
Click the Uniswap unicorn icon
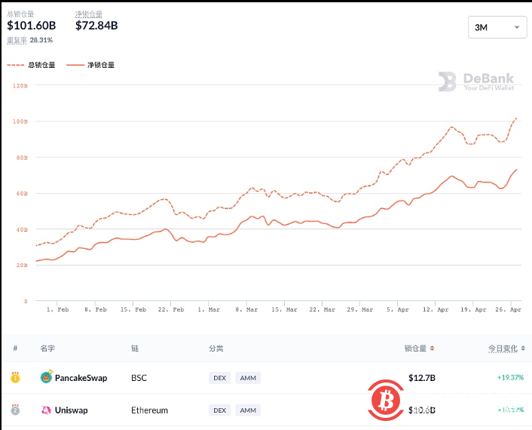click(46, 410)
